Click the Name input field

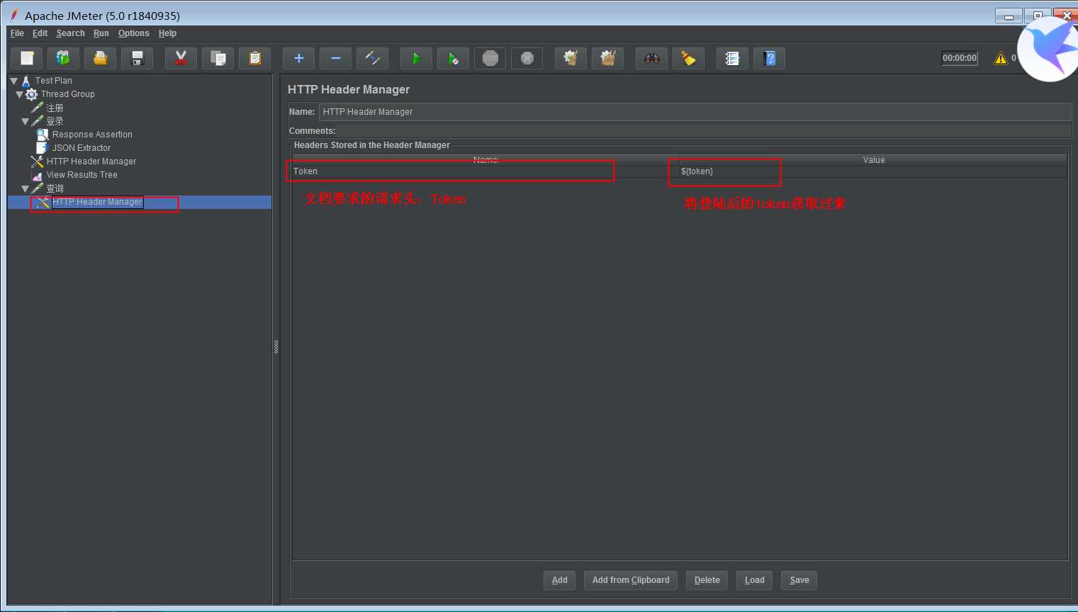[x=695, y=112]
